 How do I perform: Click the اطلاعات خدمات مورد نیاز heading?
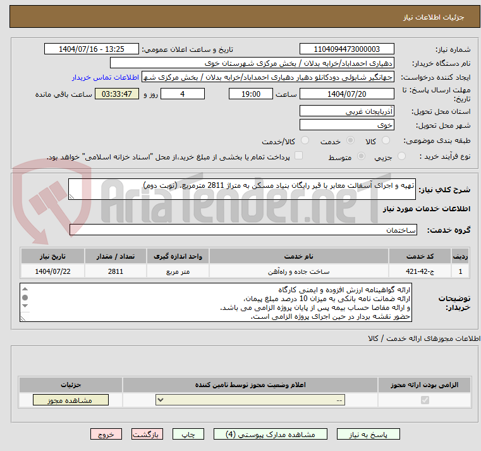(427, 209)
